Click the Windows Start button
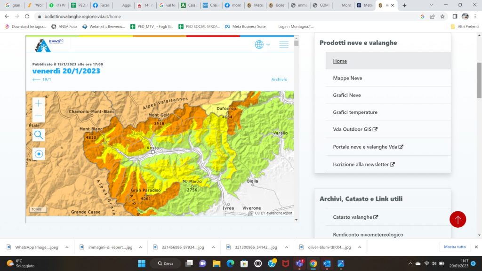Screen dimensions: 482x271 pyautogui.click(x=141, y=264)
